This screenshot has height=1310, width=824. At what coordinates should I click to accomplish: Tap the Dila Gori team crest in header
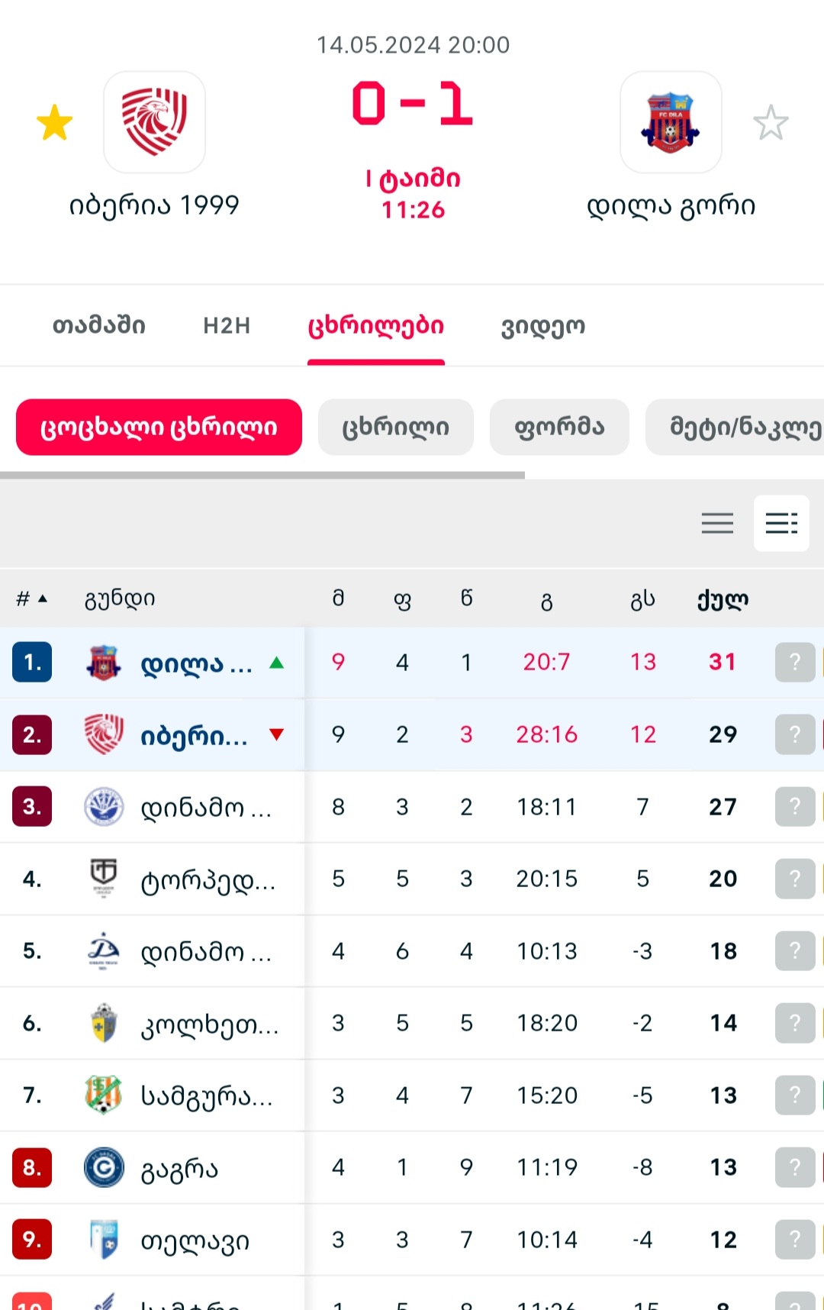[671, 122]
